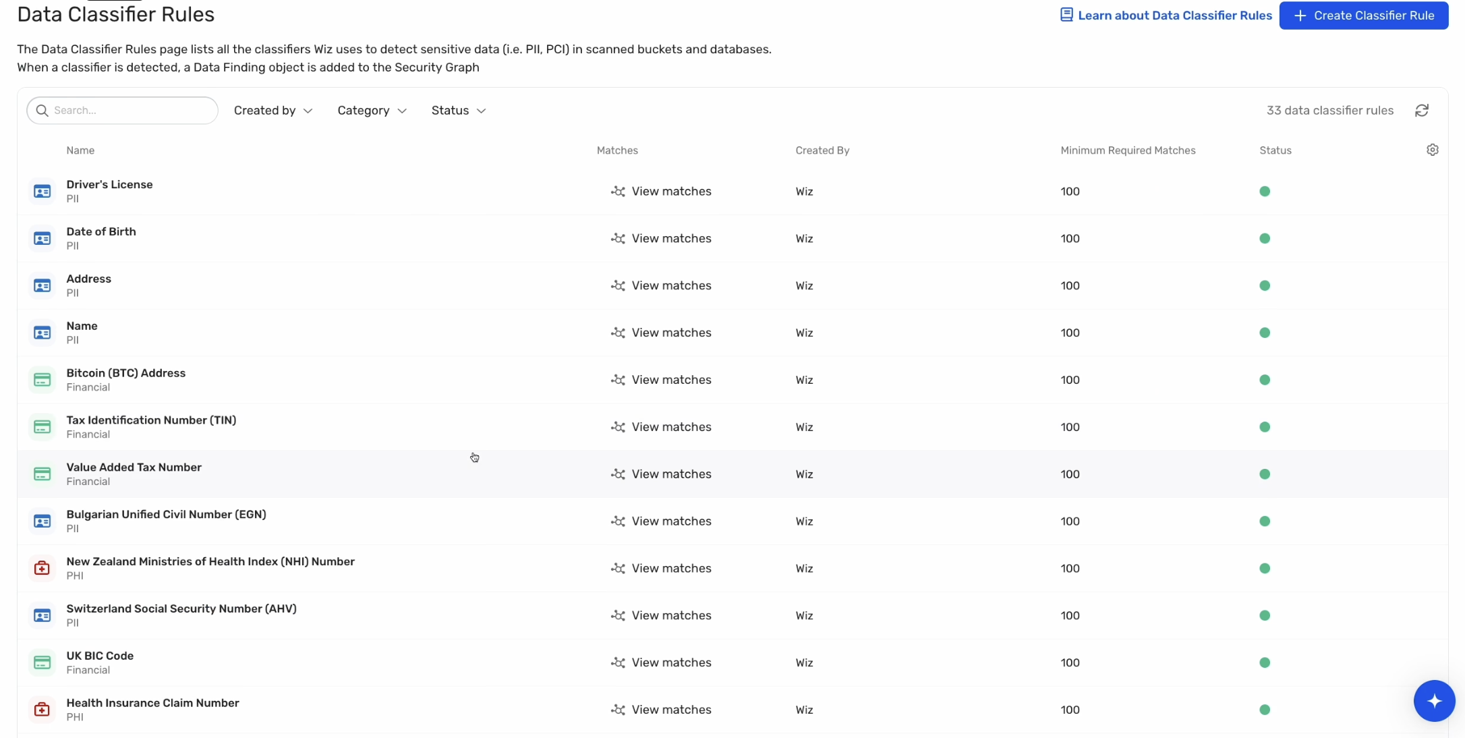The image size is (1465, 738).
Task: View matches for Name rule
Action: pos(661,333)
